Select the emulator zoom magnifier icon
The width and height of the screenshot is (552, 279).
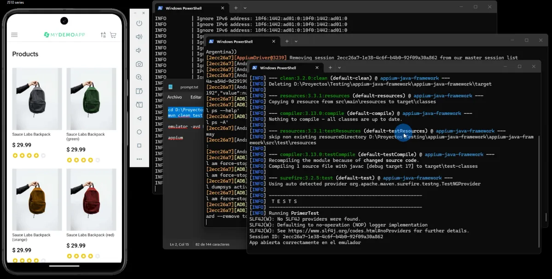pos(139,78)
